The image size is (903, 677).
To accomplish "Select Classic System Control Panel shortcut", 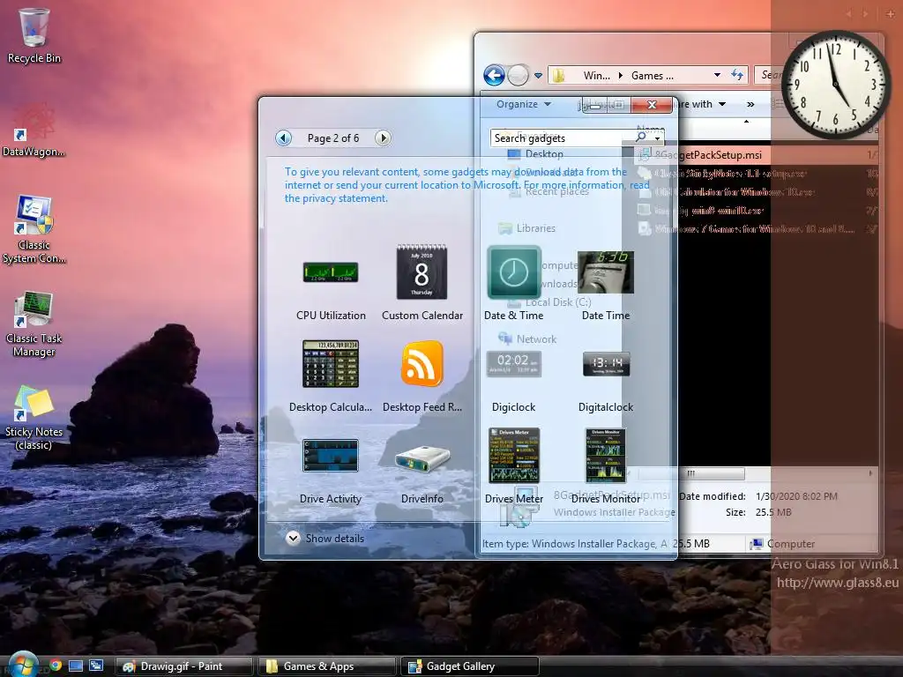I will coord(34,230).
